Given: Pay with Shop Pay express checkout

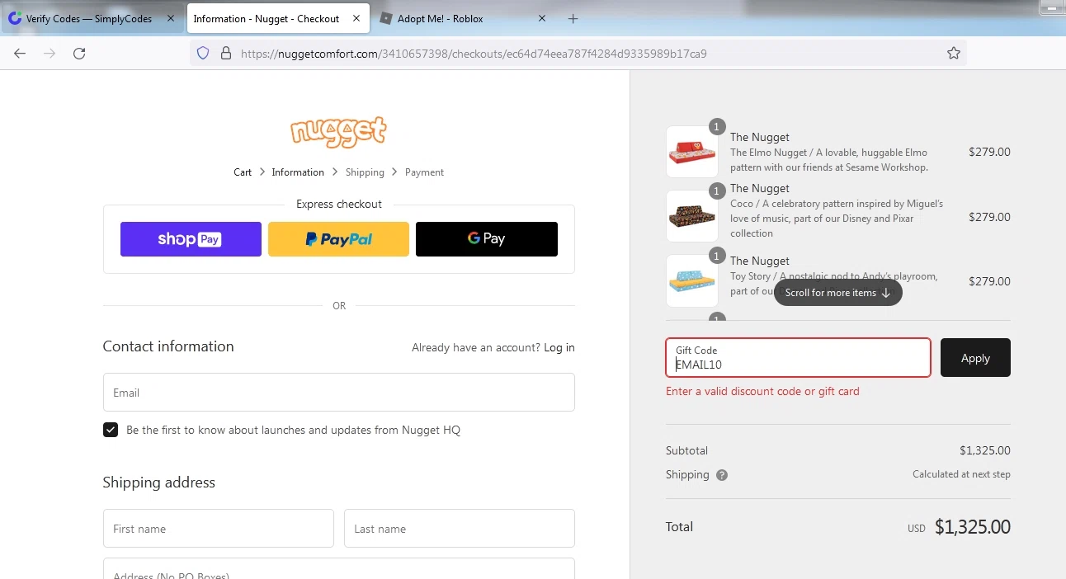Looking at the screenshot, I should [191, 239].
